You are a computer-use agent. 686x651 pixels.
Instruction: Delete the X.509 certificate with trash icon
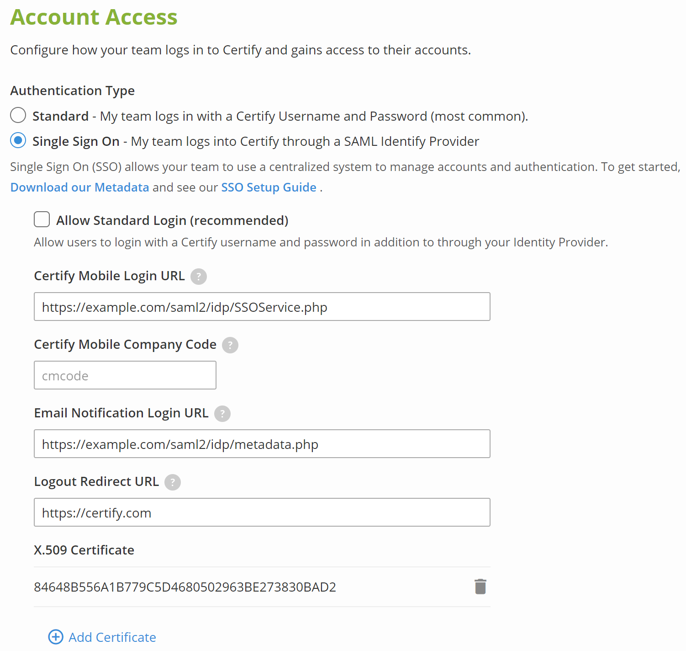point(480,587)
